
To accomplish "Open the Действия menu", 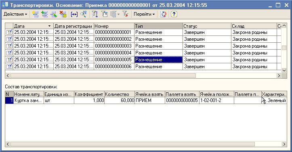I will click(x=15, y=14).
